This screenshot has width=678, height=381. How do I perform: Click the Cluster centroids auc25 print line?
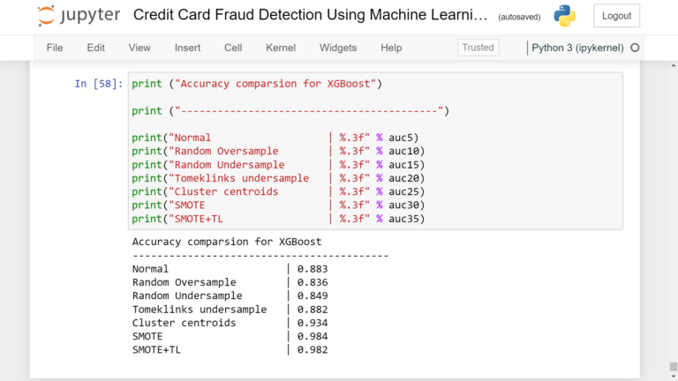278,191
